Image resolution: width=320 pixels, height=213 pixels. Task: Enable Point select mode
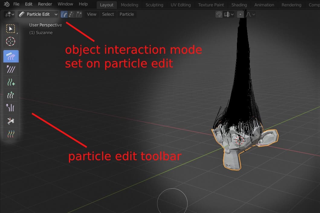point(71,14)
